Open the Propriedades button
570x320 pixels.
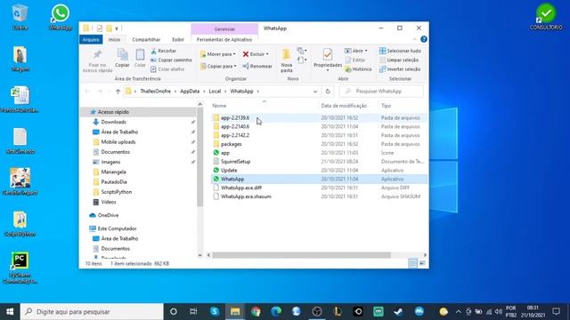pos(328,60)
